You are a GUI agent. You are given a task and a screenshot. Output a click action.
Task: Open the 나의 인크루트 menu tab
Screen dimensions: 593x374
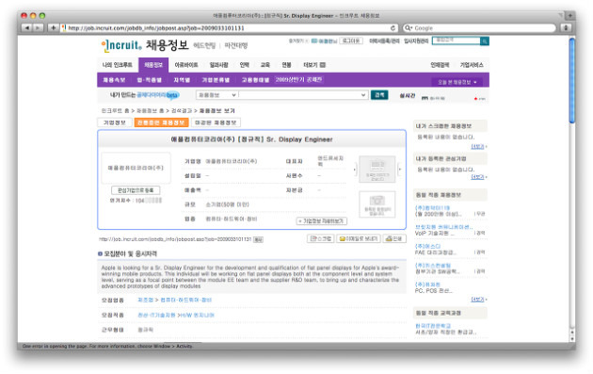click(118, 65)
